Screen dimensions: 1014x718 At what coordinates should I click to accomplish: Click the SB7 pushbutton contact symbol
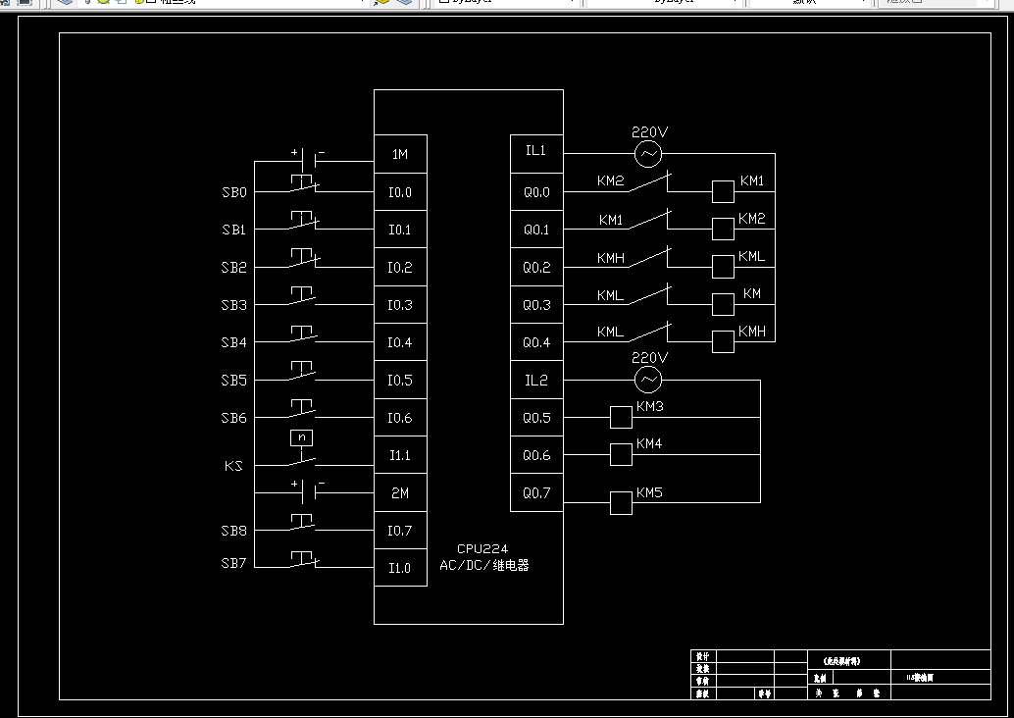[304, 560]
